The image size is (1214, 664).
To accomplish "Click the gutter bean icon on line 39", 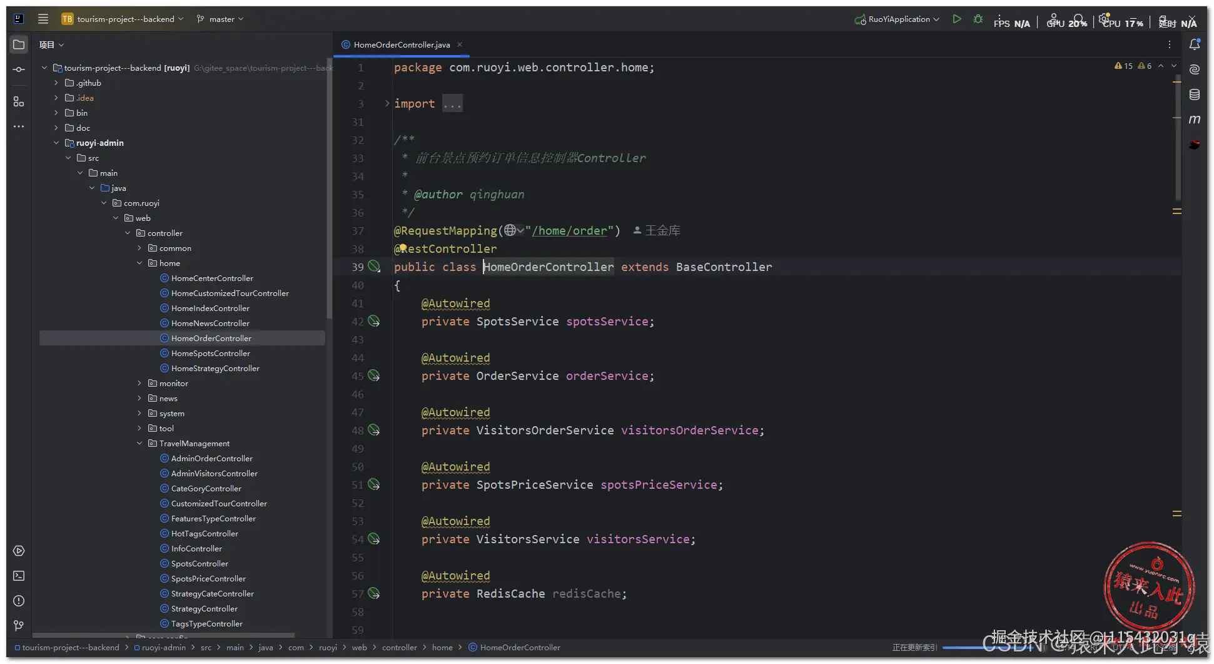I will (x=374, y=267).
